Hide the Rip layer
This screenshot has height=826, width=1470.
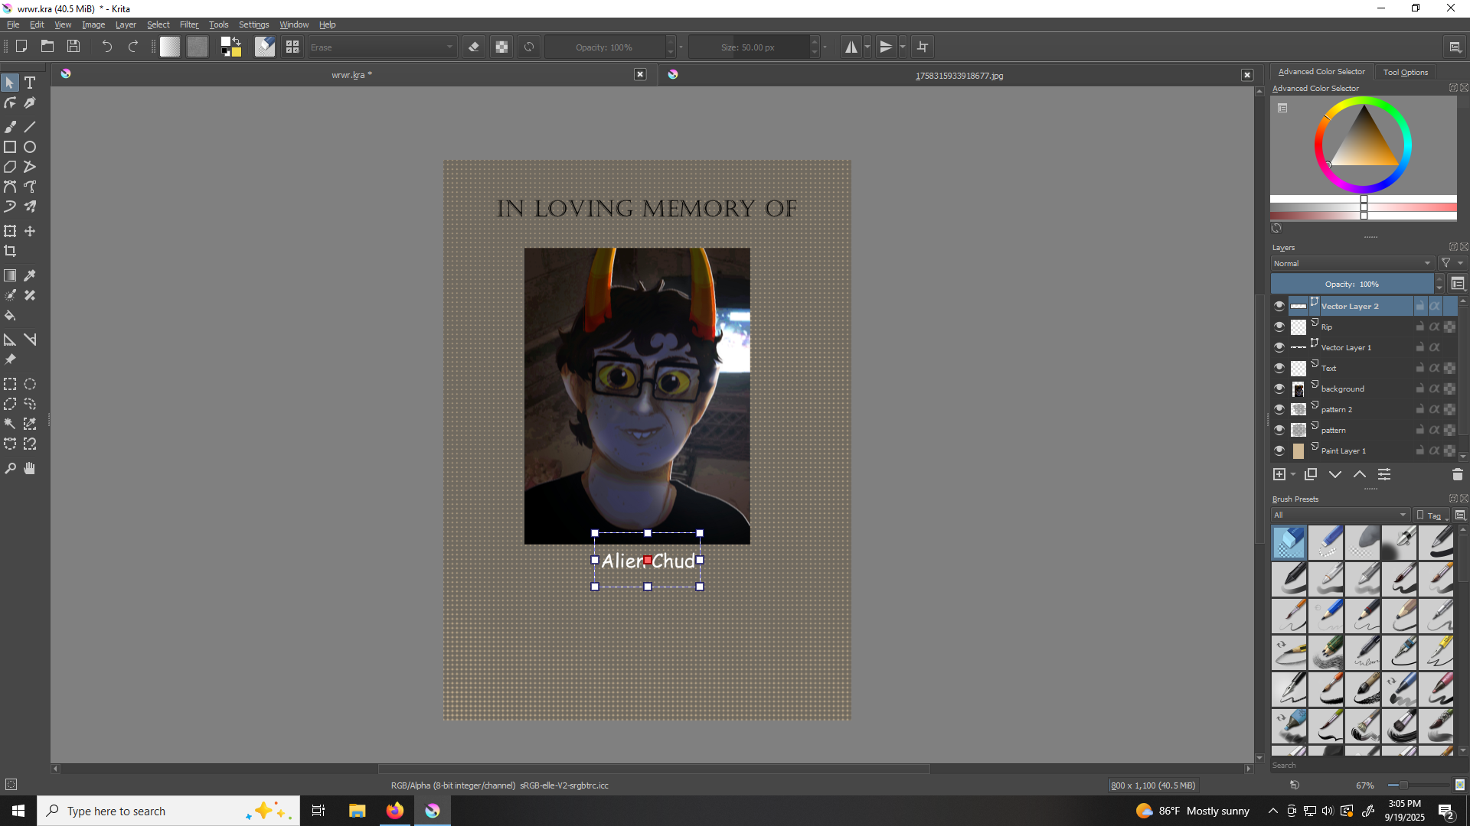point(1279,327)
